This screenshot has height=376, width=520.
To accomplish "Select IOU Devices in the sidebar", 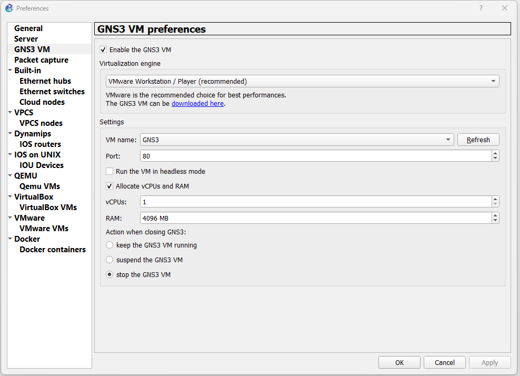I will pos(42,165).
